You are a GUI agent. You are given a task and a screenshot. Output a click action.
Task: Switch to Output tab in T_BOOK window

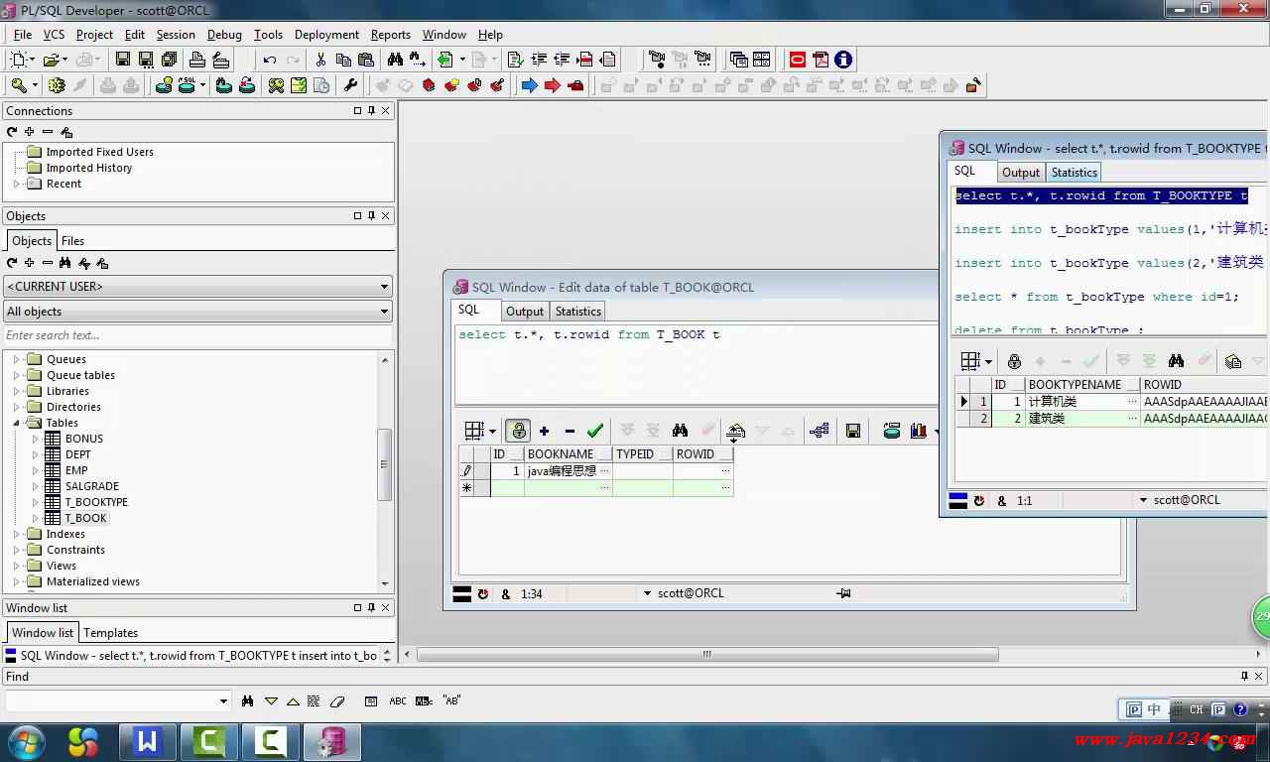click(525, 311)
